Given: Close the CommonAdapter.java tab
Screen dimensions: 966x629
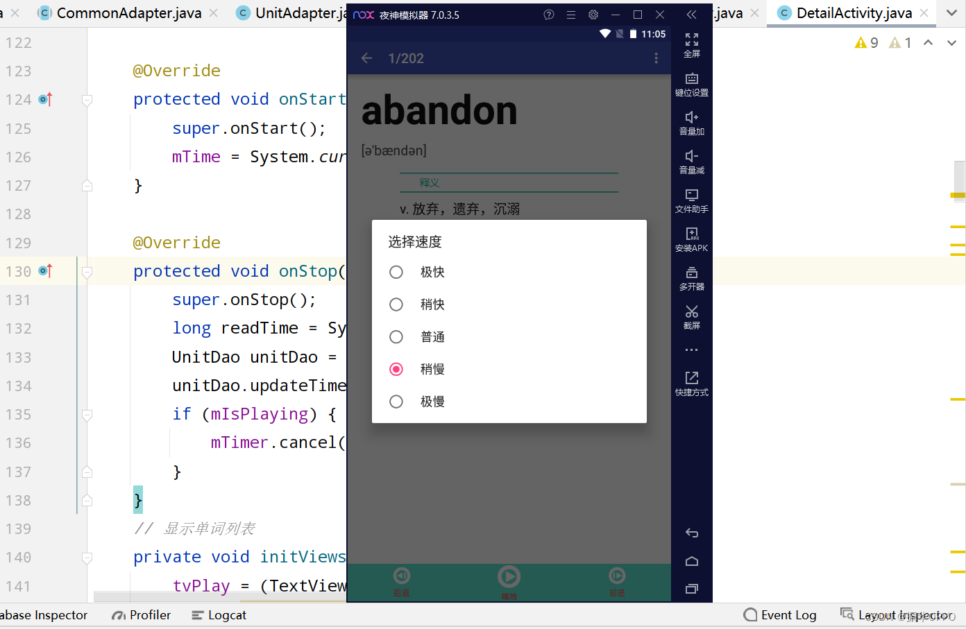Looking at the screenshot, I should tap(213, 13).
